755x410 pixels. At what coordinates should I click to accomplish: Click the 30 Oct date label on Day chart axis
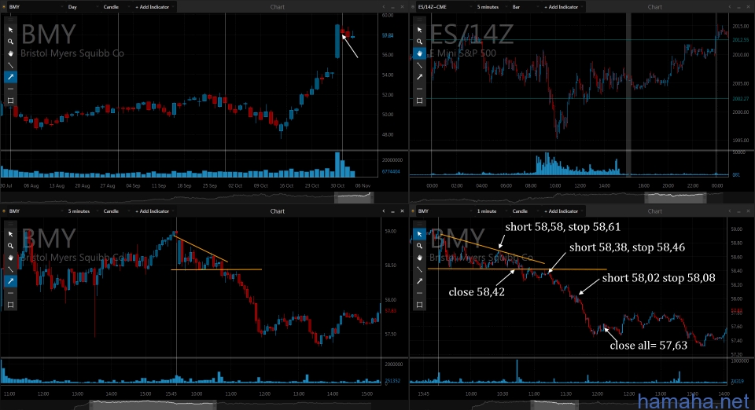coord(337,185)
